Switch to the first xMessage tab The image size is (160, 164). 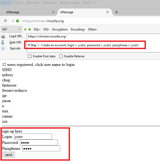pyautogui.click(x=28, y=12)
